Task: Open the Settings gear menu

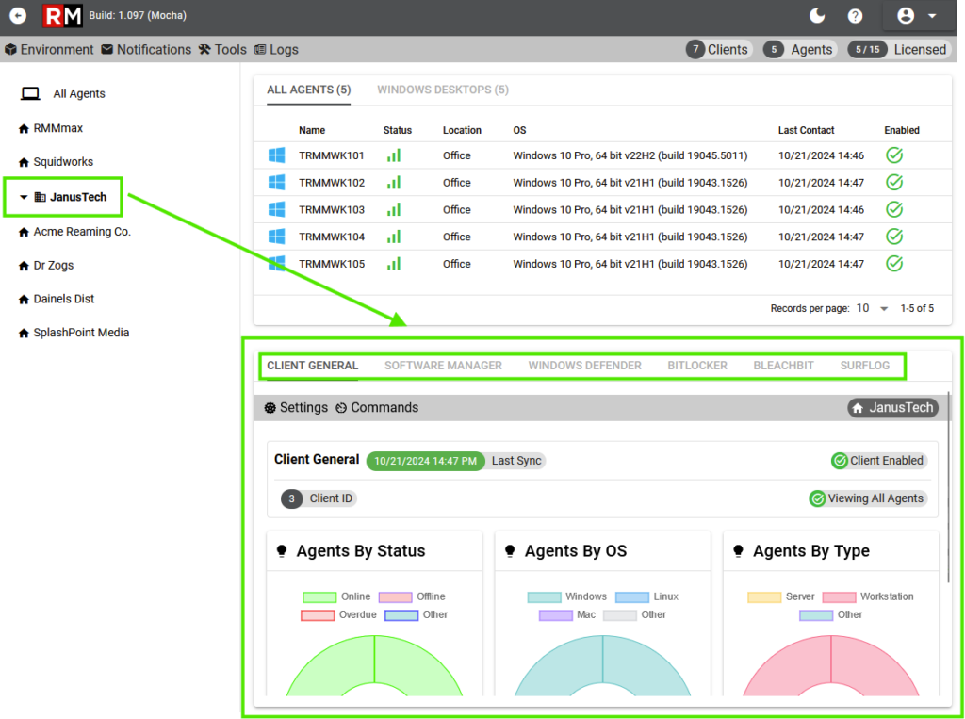Action: [296, 407]
